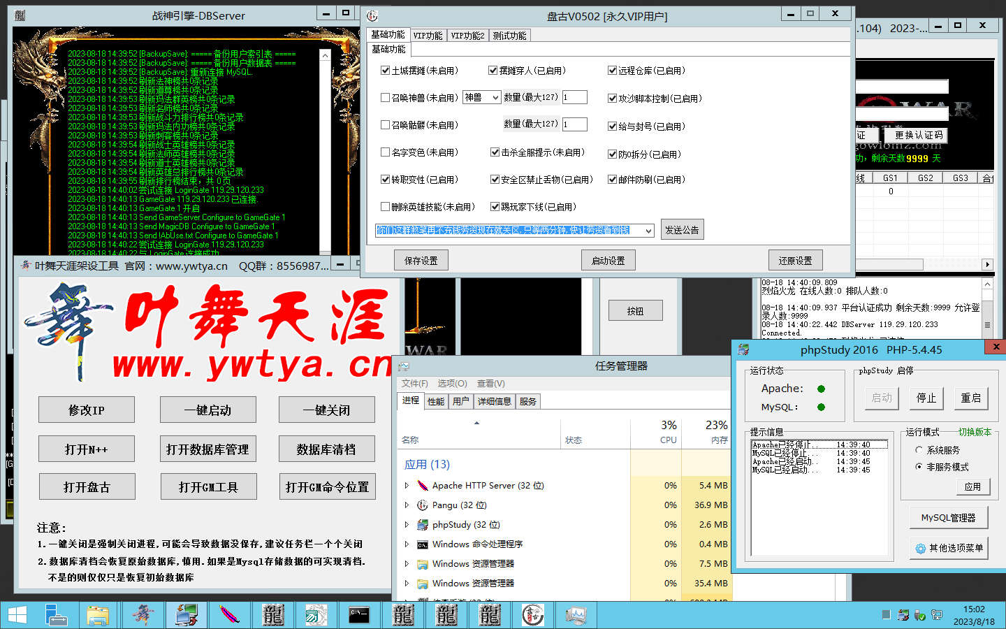1006x629 pixels.
Task: Toggle the 踢玩家下线 checkbox
Action: pyautogui.click(x=495, y=207)
